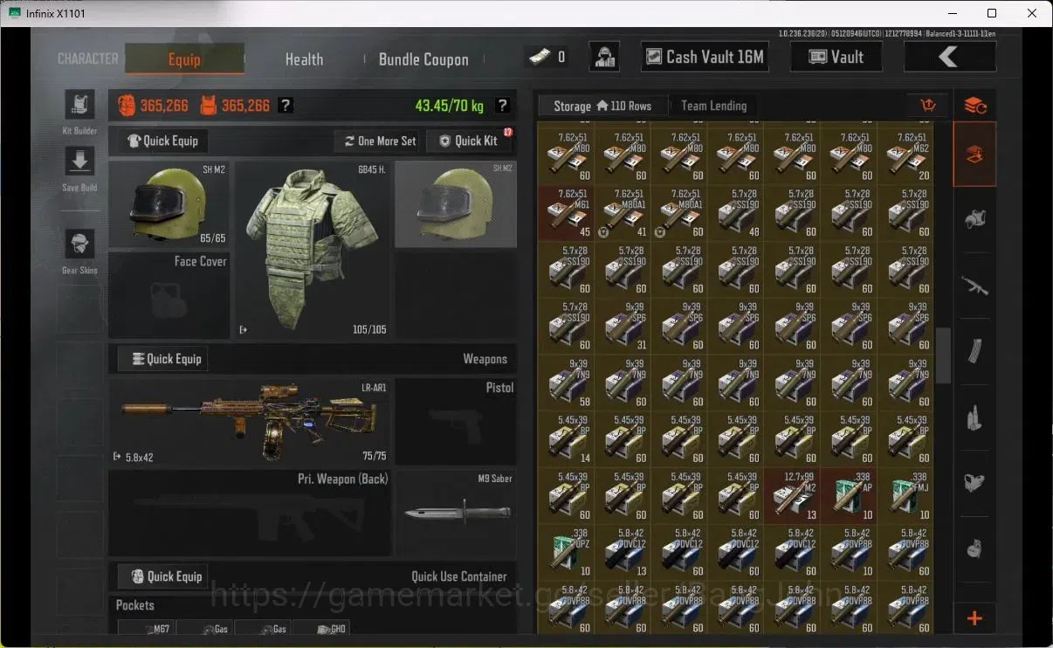
Task: Click the cash banknote balance icon
Action: tap(539, 57)
